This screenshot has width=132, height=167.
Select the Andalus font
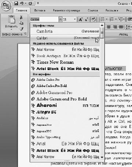(65, 118)
